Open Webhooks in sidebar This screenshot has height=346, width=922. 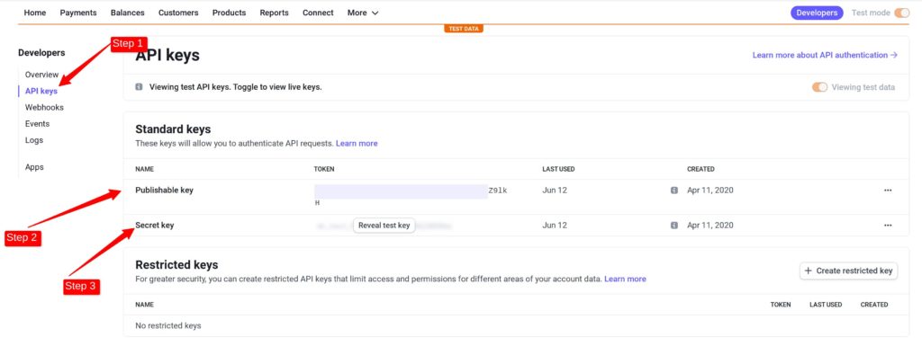pos(44,107)
